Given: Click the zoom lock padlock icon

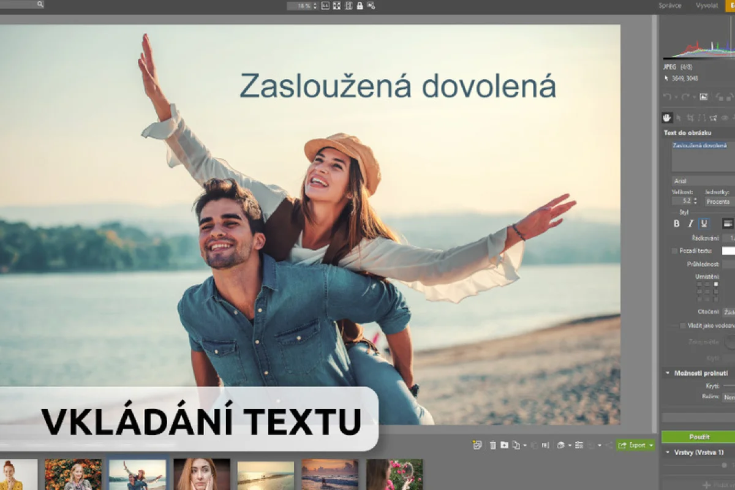Looking at the screenshot, I should point(360,6).
